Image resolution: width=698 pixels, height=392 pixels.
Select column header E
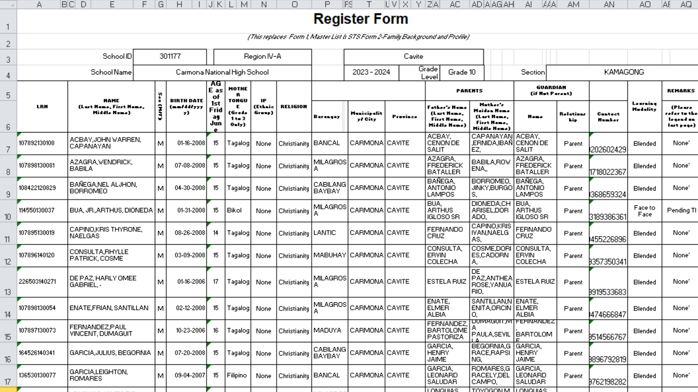click(112, 4)
